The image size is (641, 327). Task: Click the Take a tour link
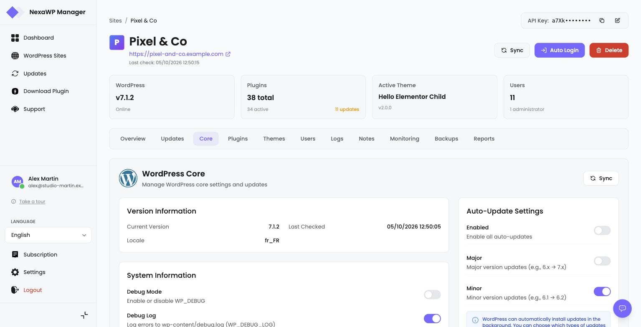32,201
